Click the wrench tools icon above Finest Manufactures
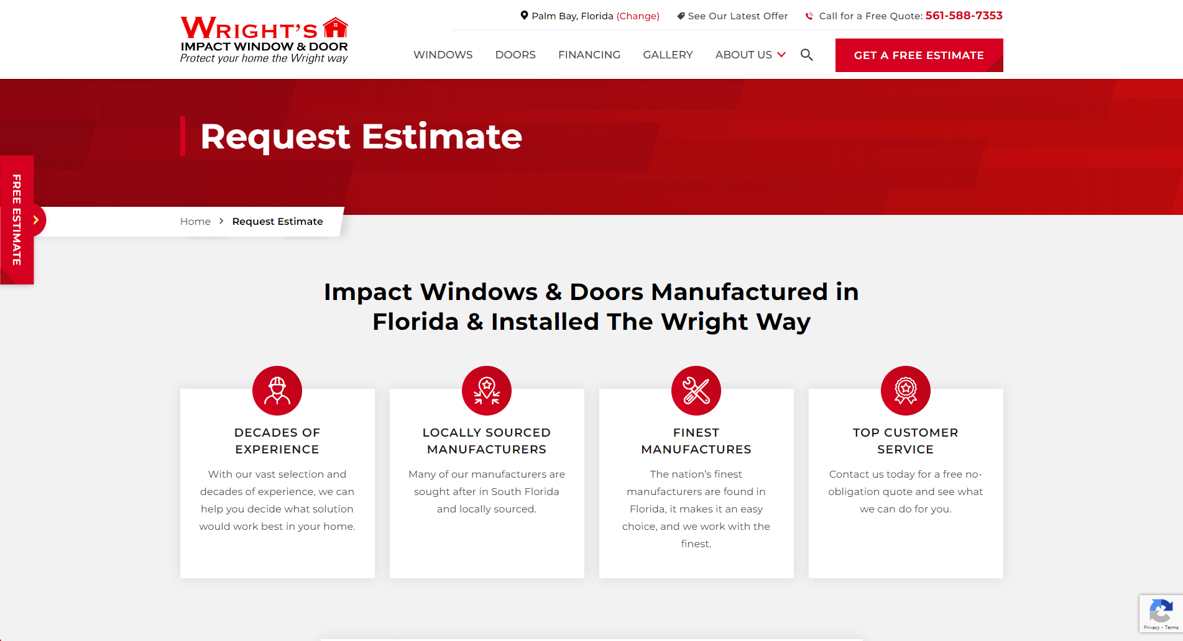The image size is (1183, 641). pos(696,391)
